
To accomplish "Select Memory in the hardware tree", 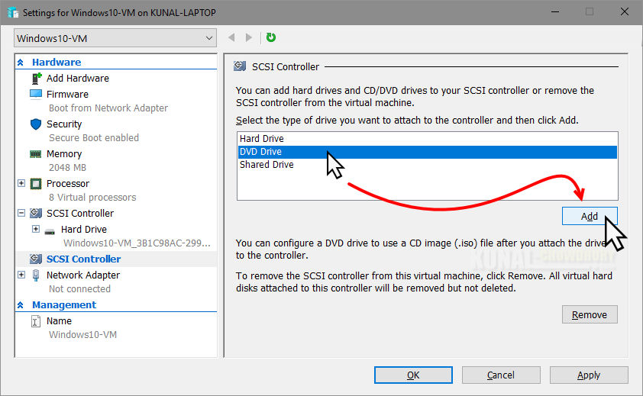I will [x=64, y=154].
